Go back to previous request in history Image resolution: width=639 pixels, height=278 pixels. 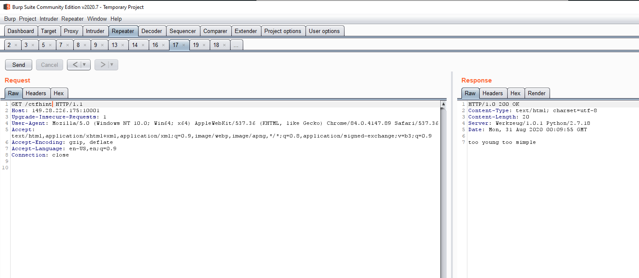[x=75, y=65]
